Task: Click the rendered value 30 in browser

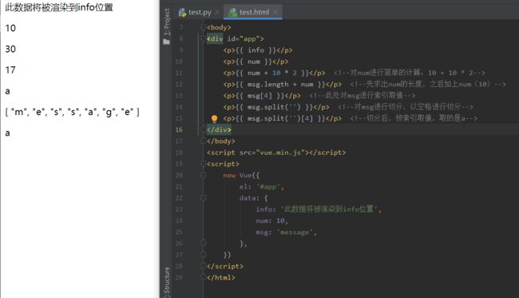Action: click(10, 49)
